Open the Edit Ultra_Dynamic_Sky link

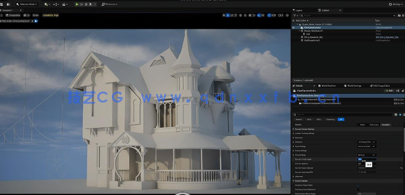[x=387, y=37]
